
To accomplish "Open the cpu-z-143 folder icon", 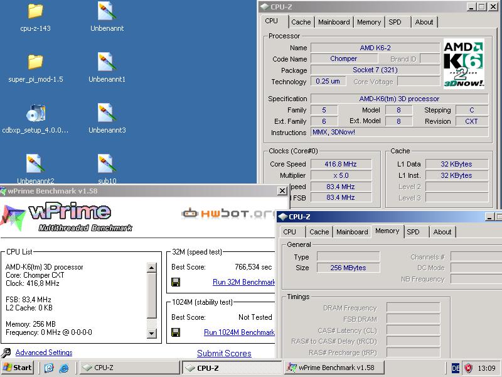I will [35, 11].
